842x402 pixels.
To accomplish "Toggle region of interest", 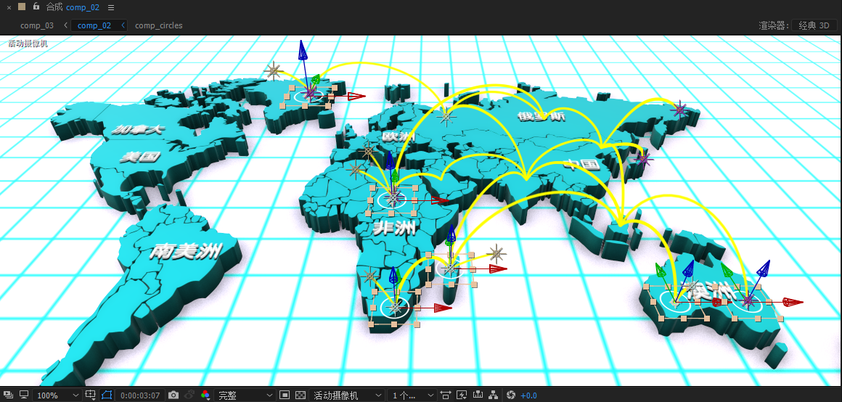I will [285, 395].
